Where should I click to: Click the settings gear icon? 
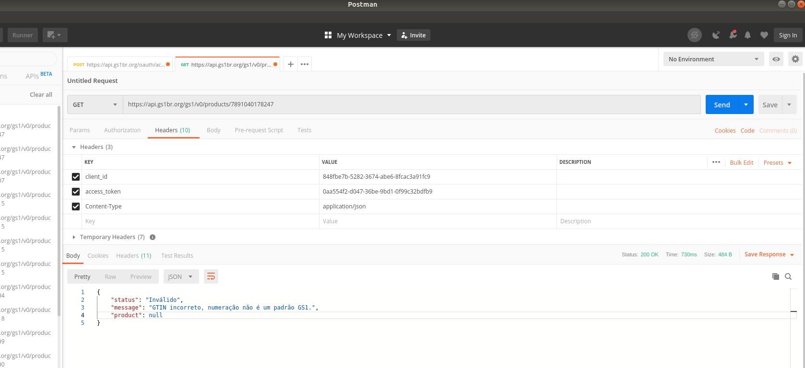(x=795, y=59)
